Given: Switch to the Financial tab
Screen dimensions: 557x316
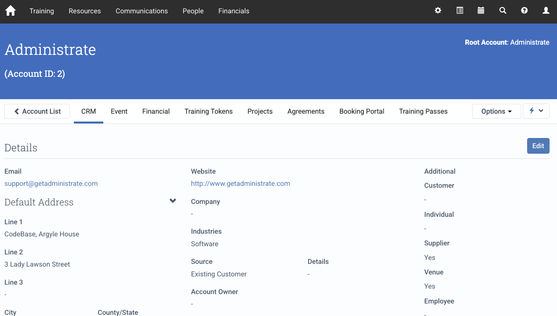Looking at the screenshot, I should coord(156,111).
